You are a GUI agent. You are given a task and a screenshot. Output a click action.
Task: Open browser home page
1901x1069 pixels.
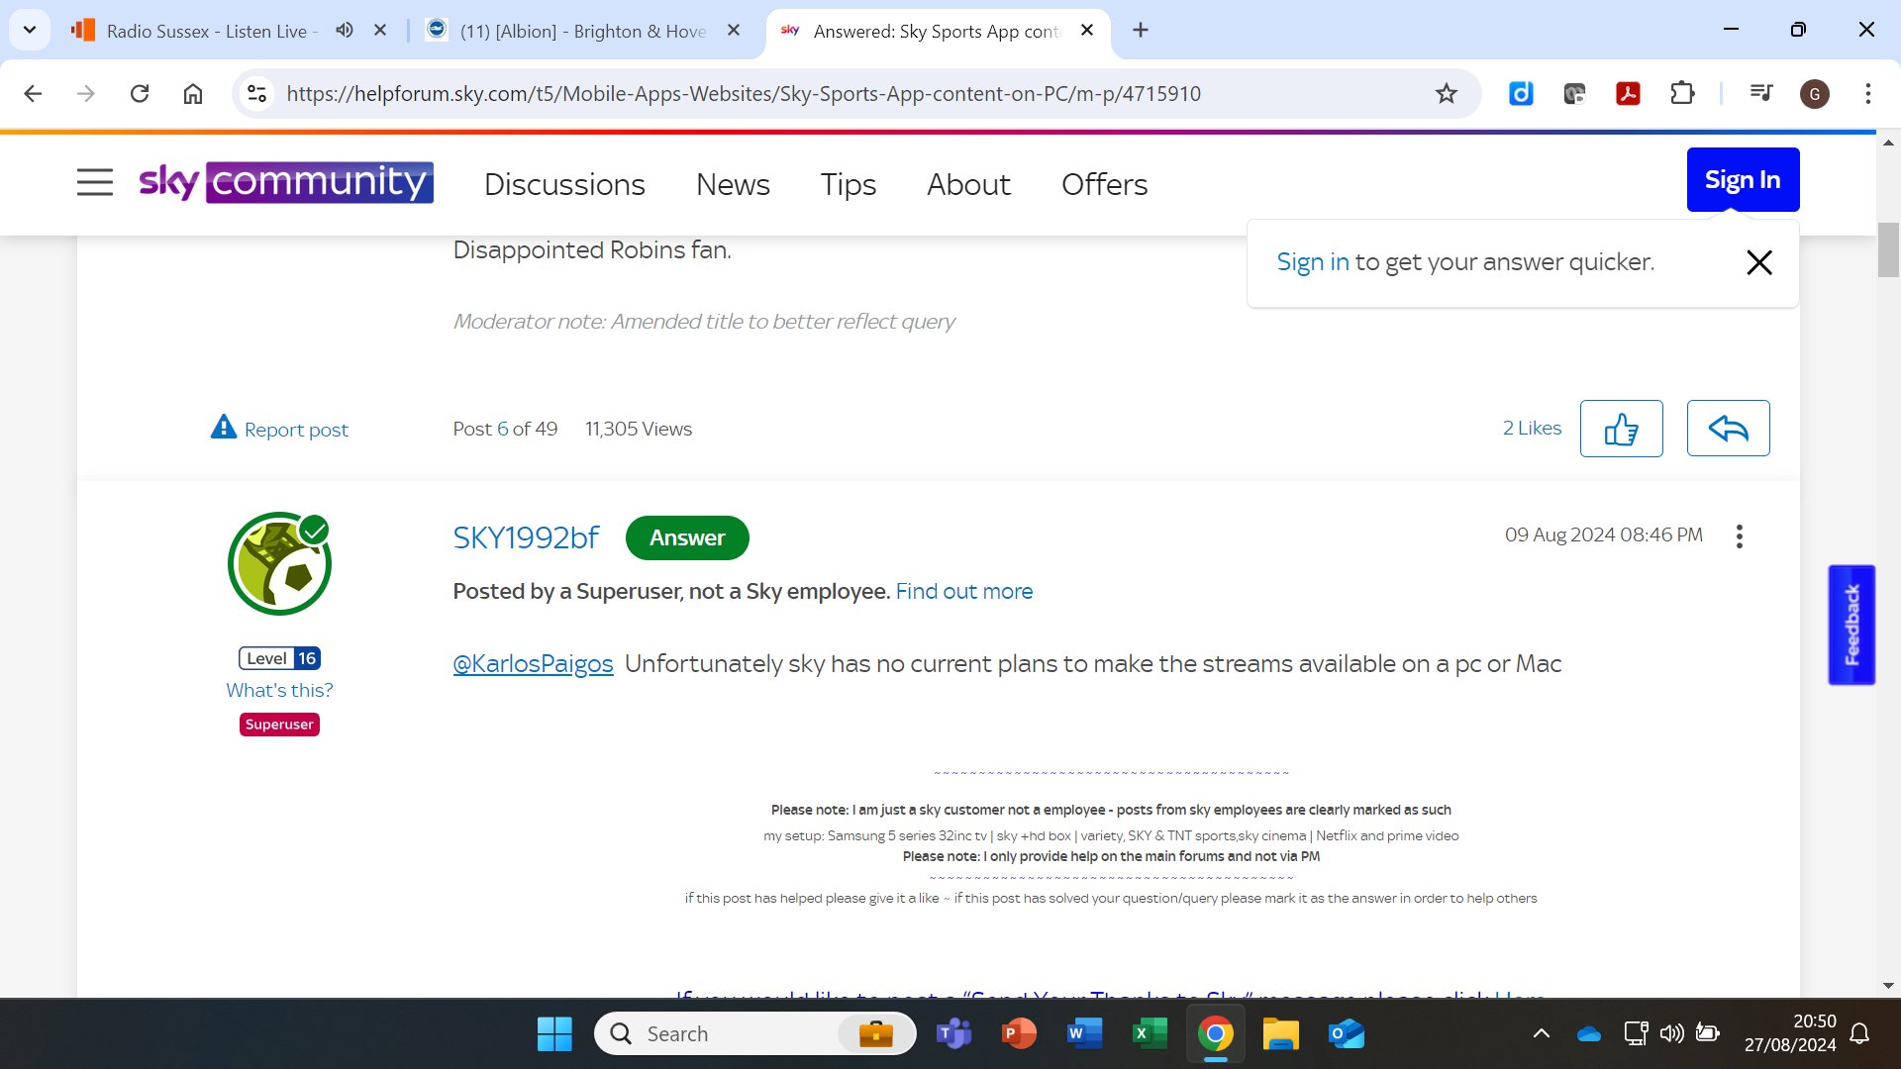193,93
